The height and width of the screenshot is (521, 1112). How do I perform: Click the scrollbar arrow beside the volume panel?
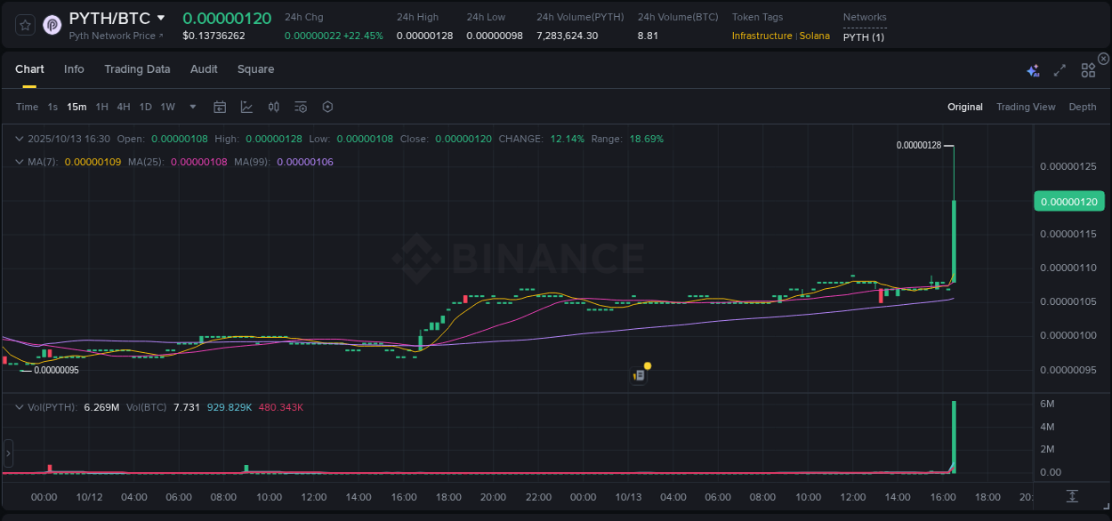8,453
